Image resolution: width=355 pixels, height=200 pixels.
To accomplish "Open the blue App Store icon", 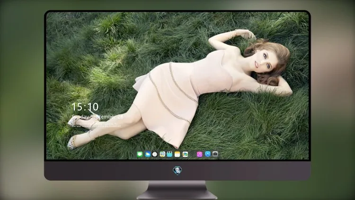I will pyautogui.click(x=208, y=154).
